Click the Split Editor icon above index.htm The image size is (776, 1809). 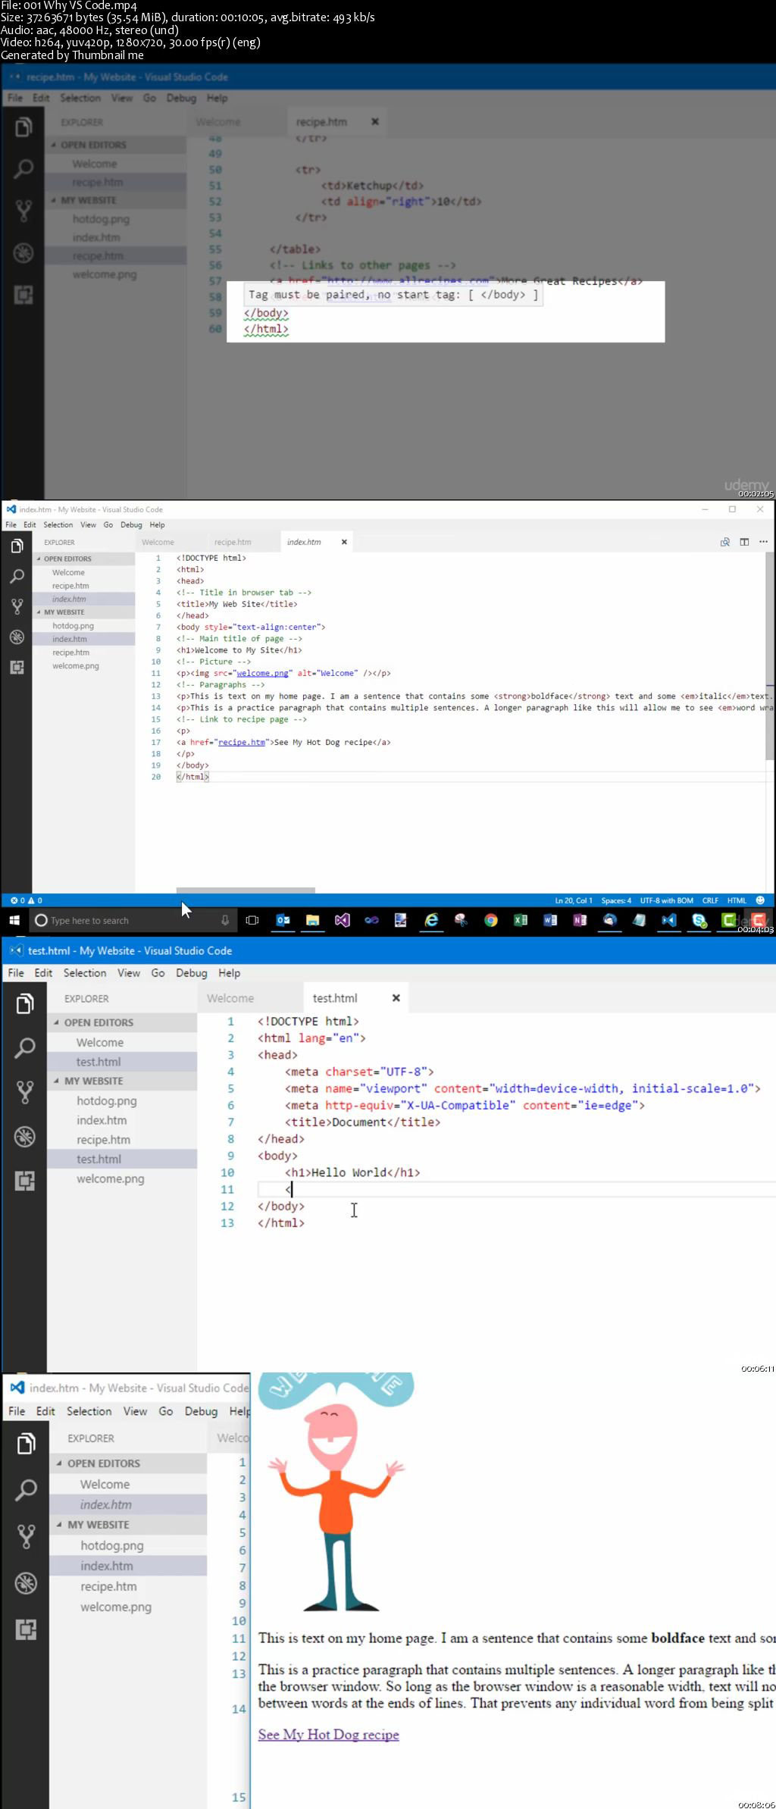coord(744,542)
